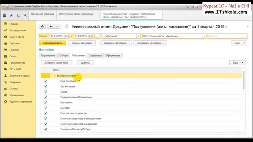
Task: Open the Документ type dropdown arrow
Action: tap(139, 36)
